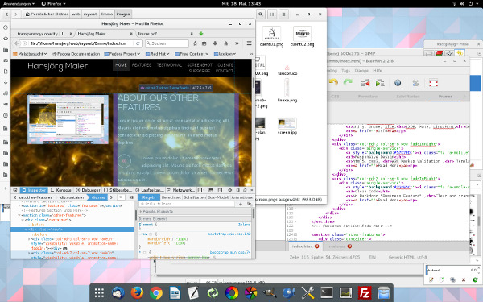Click the globe preview-in-browser icon in Bluefish

coord(398,83)
